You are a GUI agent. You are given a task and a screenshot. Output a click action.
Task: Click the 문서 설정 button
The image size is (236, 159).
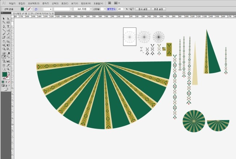[x=143, y=9]
